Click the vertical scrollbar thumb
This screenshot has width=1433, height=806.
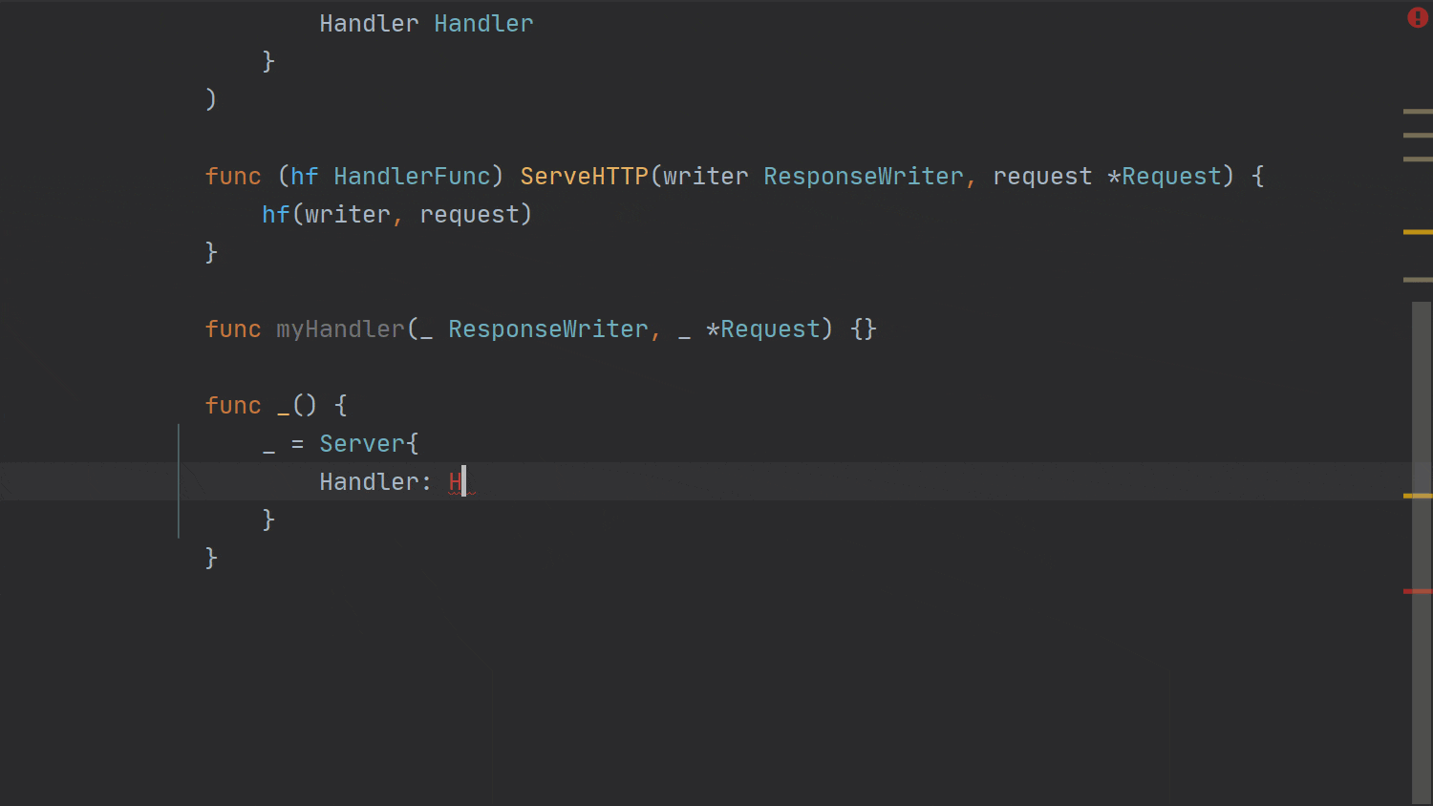[1422, 554]
